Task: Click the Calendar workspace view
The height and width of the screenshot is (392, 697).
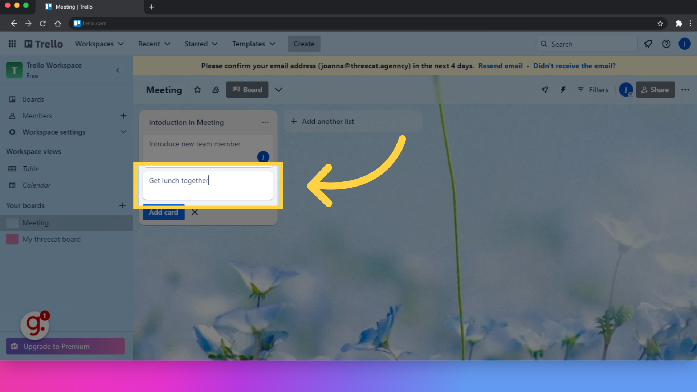Action: point(36,185)
